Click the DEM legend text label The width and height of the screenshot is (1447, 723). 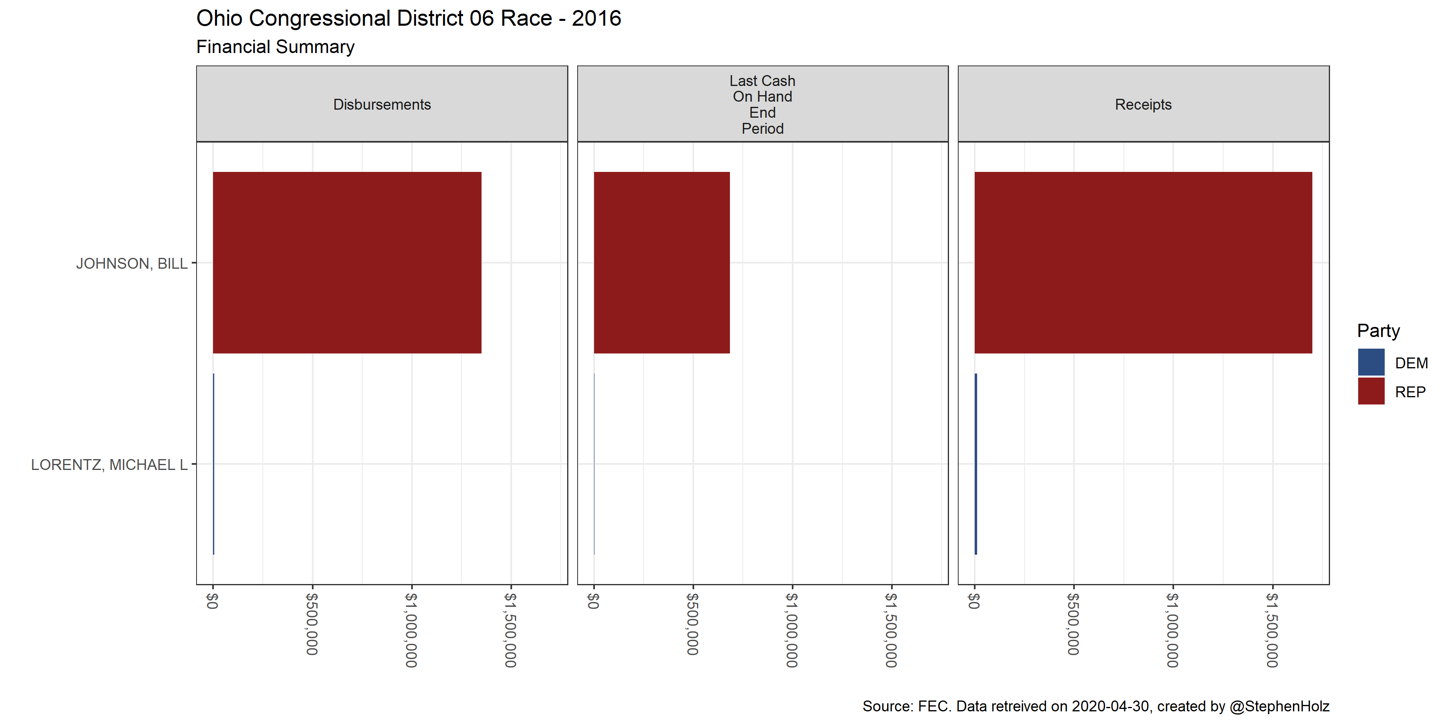tap(1411, 363)
